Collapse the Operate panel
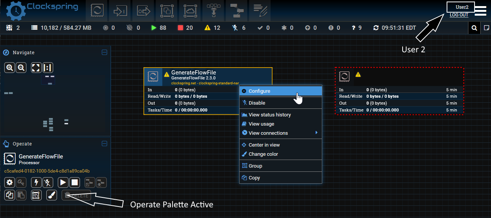Image resolution: width=491 pixels, height=218 pixels. point(104,144)
